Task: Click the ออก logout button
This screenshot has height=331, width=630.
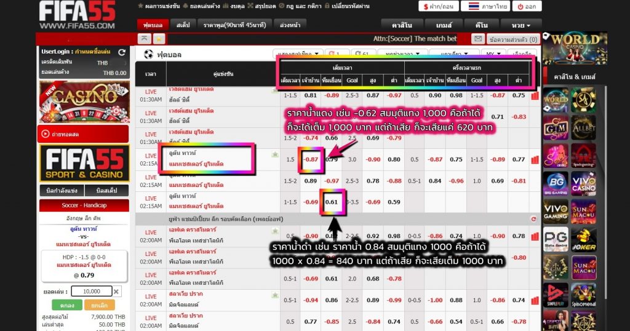Action: click(527, 6)
